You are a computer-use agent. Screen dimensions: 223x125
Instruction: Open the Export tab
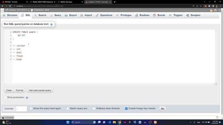[70, 15]
